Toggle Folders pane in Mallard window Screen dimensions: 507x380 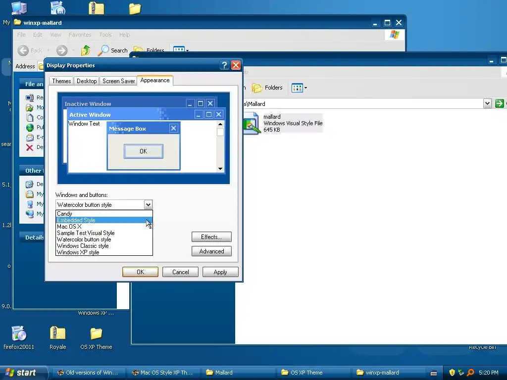(x=267, y=88)
